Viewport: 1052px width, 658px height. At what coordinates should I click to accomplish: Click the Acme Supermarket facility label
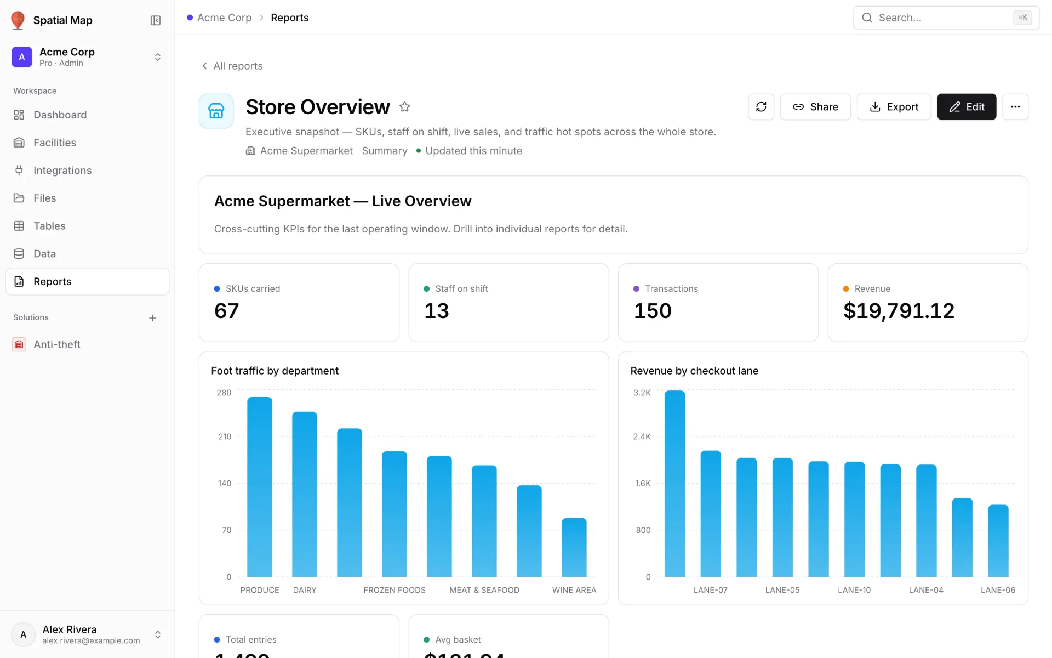pyautogui.click(x=300, y=151)
